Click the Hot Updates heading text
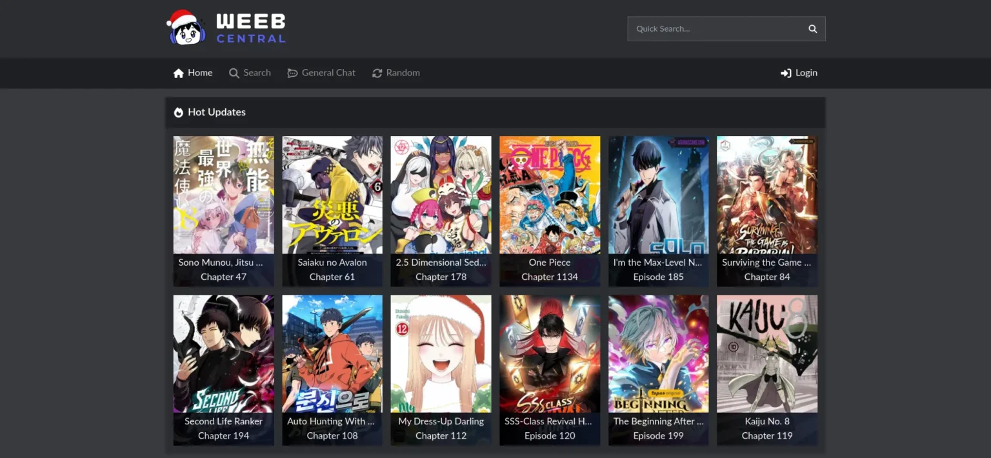Screen dimensions: 991x458 pyautogui.click(x=217, y=112)
